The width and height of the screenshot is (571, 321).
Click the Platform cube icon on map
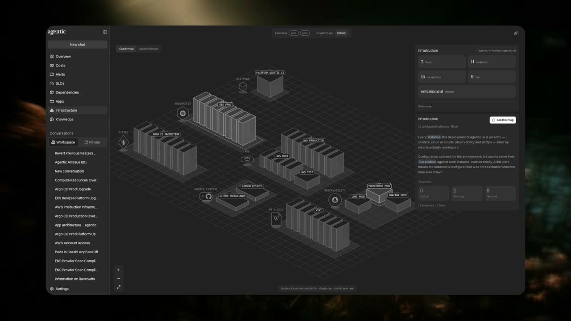(243, 86)
